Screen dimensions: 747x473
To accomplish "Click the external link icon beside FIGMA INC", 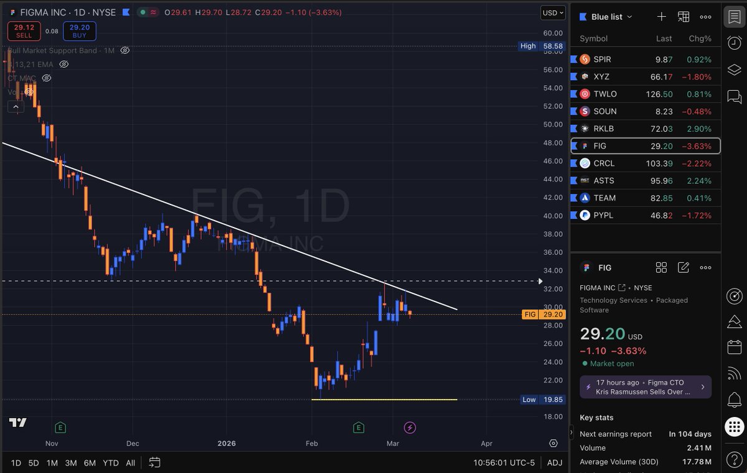I will pos(621,288).
